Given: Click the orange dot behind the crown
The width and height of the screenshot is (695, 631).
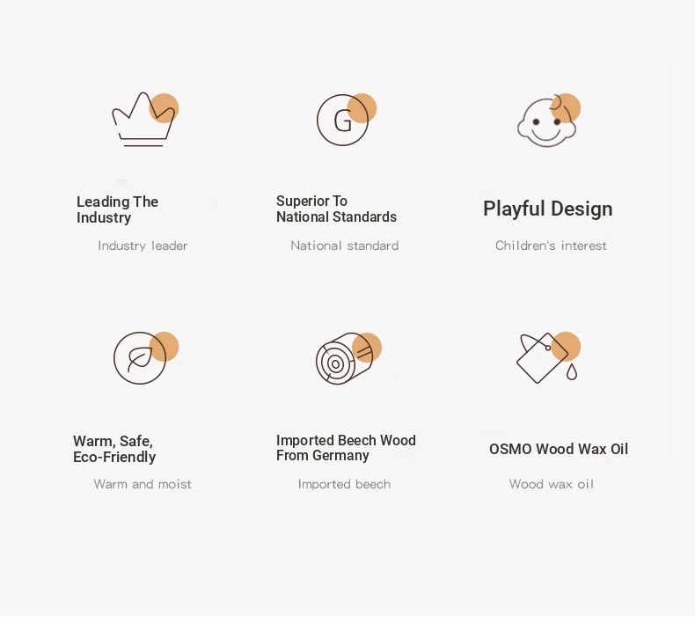Looking at the screenshot, I should click(x=164, y=107).
